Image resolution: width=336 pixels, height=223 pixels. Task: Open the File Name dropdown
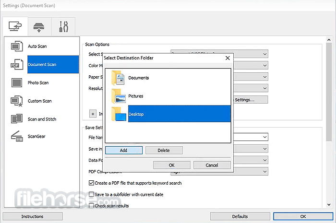[x=265, y=137]
